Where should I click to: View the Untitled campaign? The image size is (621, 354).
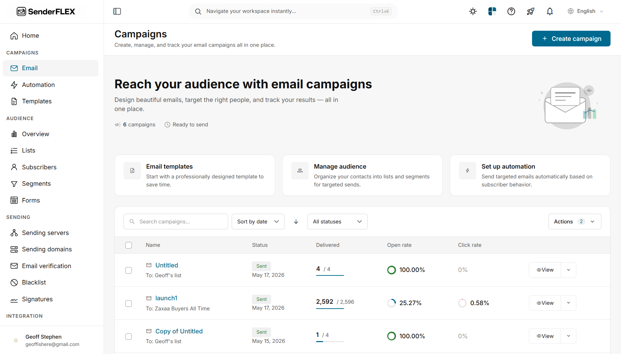click(x=545, y=270)
